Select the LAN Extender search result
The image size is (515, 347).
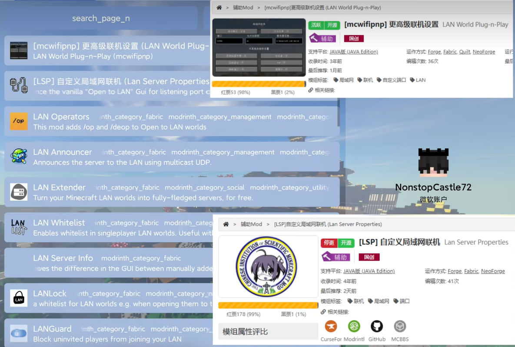(172, 192)
